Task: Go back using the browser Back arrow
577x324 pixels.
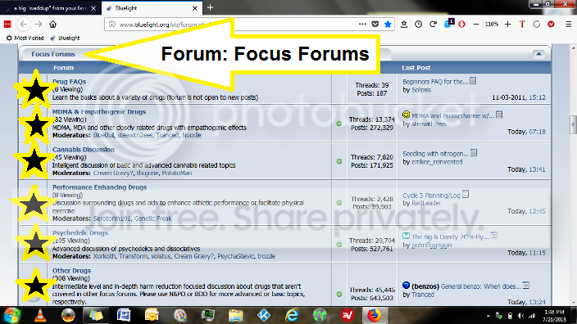Action: (x=24, y=25)
